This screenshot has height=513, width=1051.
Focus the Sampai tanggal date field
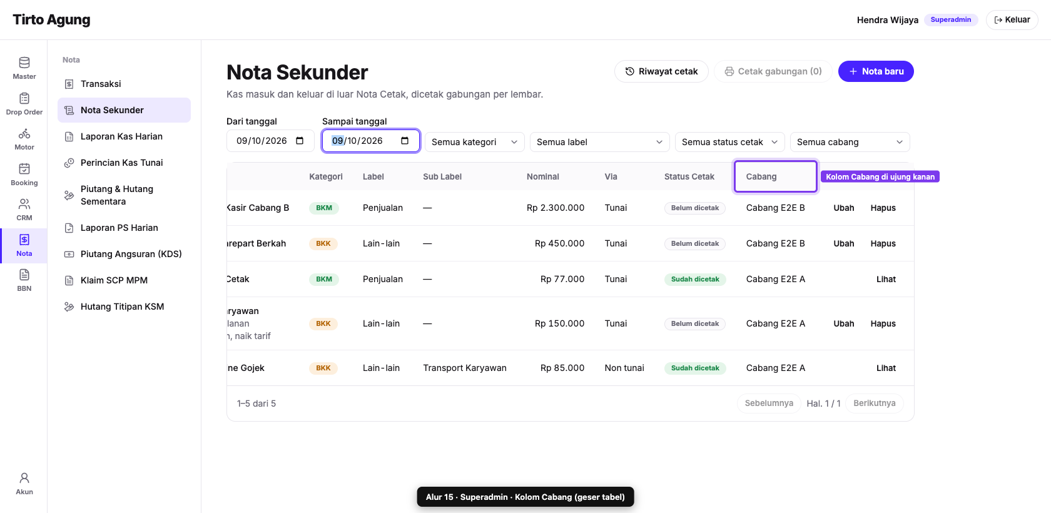tap(371, 141)
